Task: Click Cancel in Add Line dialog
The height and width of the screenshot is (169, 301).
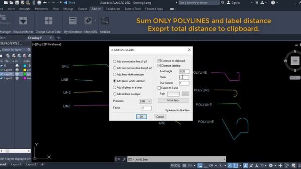Action: (x=160, y=117)
